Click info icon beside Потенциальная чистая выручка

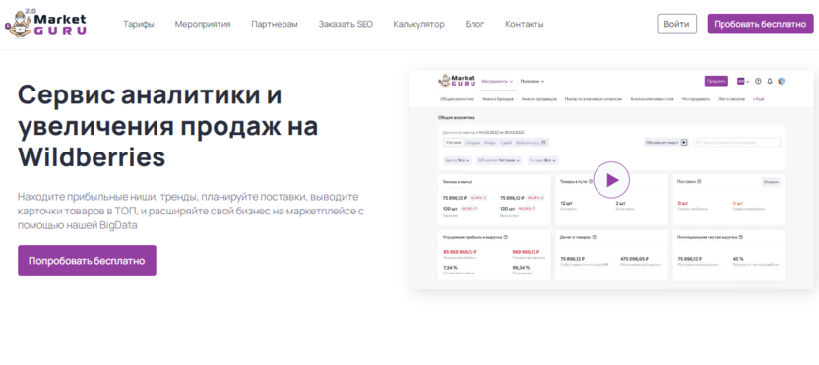tap(741, 237)
